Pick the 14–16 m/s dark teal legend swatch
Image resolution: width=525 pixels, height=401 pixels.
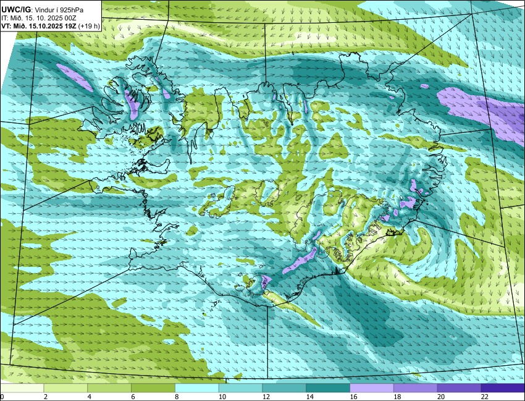pos(328,388)
